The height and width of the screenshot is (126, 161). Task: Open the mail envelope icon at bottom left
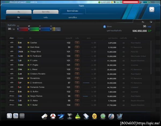(22, 116)
